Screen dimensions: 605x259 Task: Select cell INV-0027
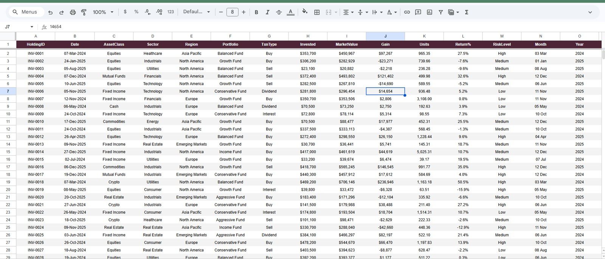point(36,250)
